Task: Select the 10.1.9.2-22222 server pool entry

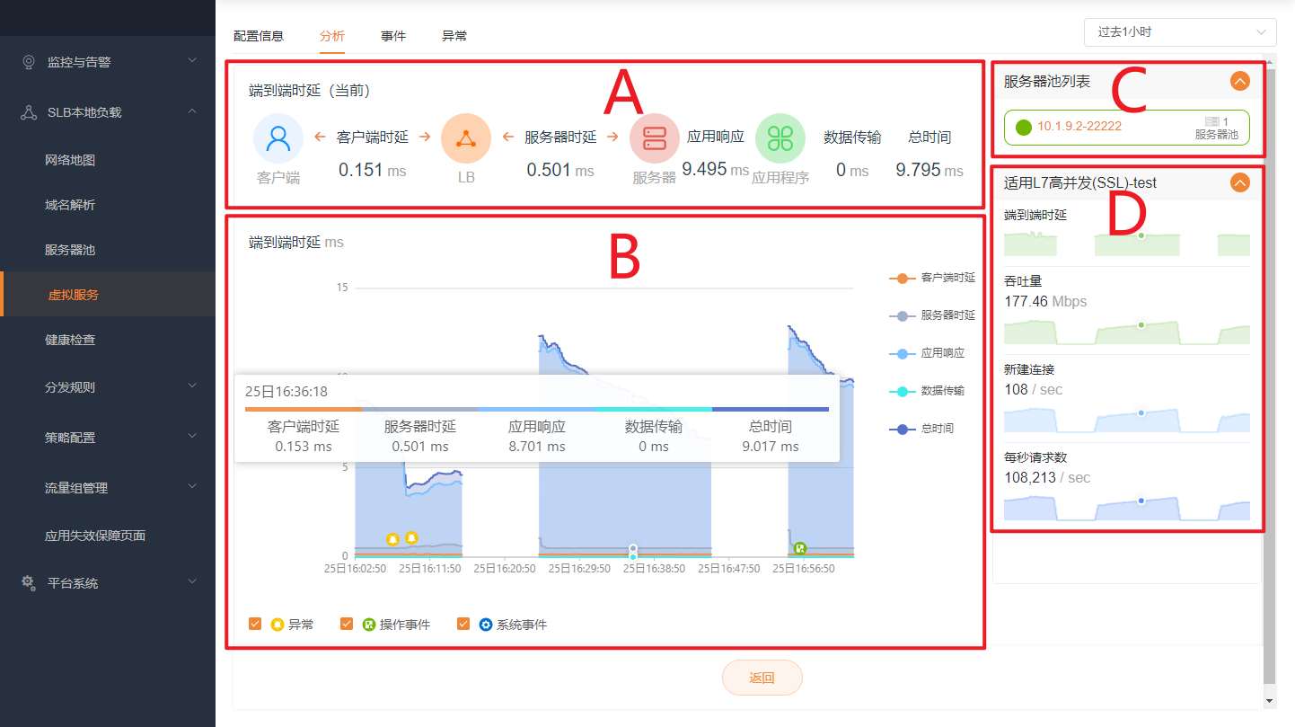Action: [x=1127, y=128]
